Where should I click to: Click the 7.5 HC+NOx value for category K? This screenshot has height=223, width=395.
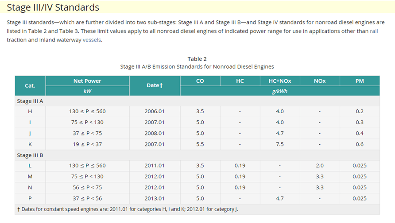[x=279, y=144]
